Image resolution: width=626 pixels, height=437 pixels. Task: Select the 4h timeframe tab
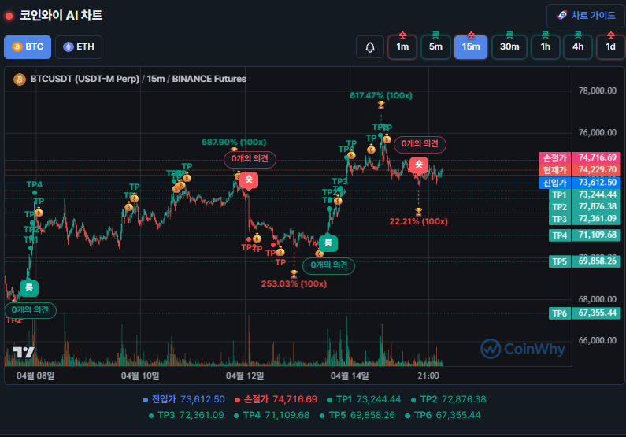click(578, 46)
